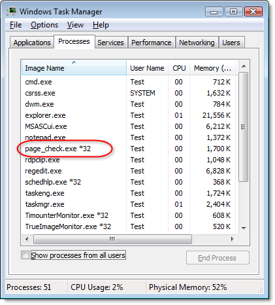Viewport: 275px width, 305px height.
Task: Click the vertical scrollbar up arrow
Action: pos(244,66)
